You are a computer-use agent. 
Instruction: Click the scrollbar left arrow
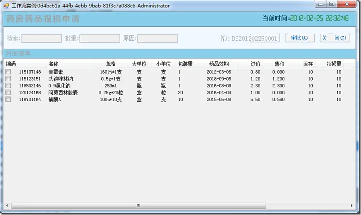coord(7,206)
